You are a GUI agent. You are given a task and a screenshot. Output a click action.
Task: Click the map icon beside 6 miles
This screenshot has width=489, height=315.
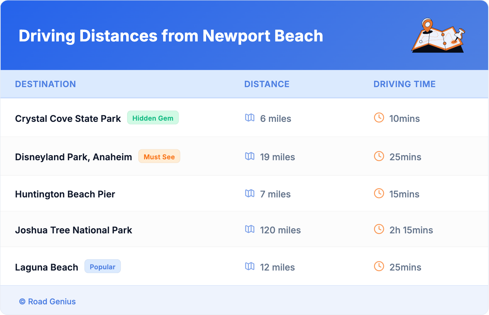tap(250, 118)
